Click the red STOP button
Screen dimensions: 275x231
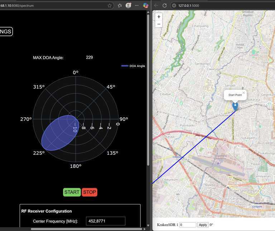pos(90,192)
